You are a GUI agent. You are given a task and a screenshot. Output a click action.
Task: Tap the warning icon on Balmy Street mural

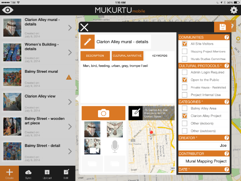[69, 77]
